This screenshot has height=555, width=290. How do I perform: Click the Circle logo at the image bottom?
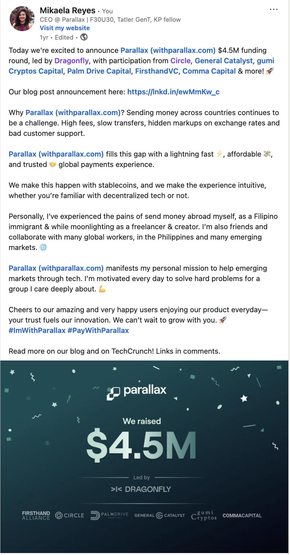click(x=69, y=515)
